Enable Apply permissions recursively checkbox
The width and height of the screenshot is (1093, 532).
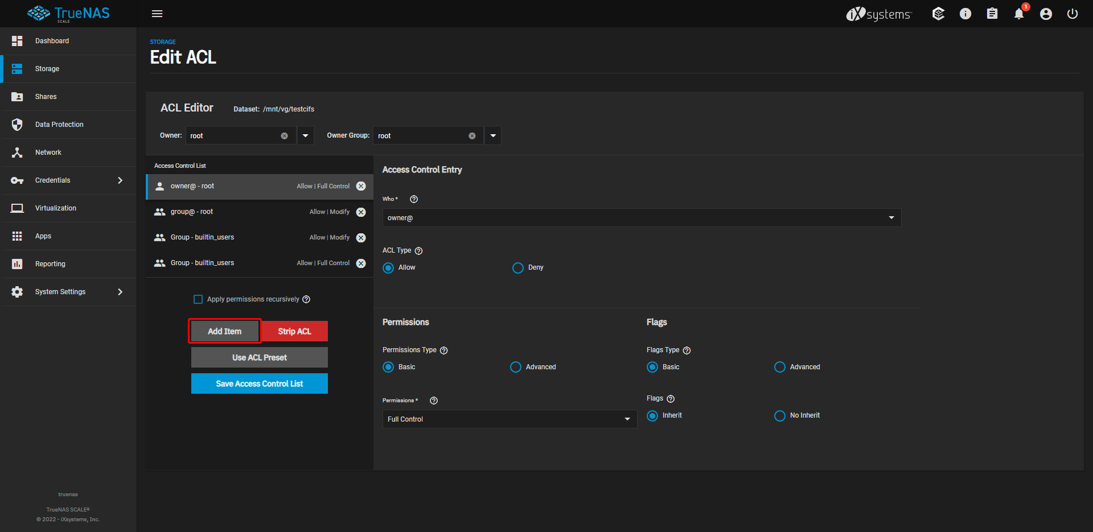point(198,299)
